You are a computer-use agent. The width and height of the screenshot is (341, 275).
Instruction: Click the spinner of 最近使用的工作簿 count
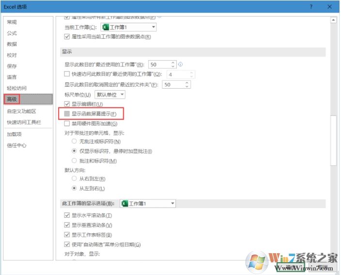coord(173,65)
